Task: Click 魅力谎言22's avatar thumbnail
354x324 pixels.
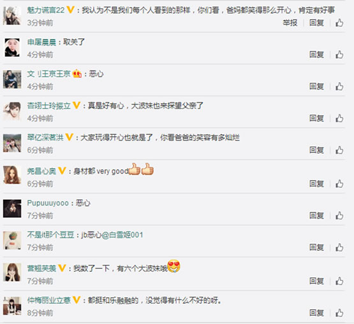Action: [x=12, y=16]
